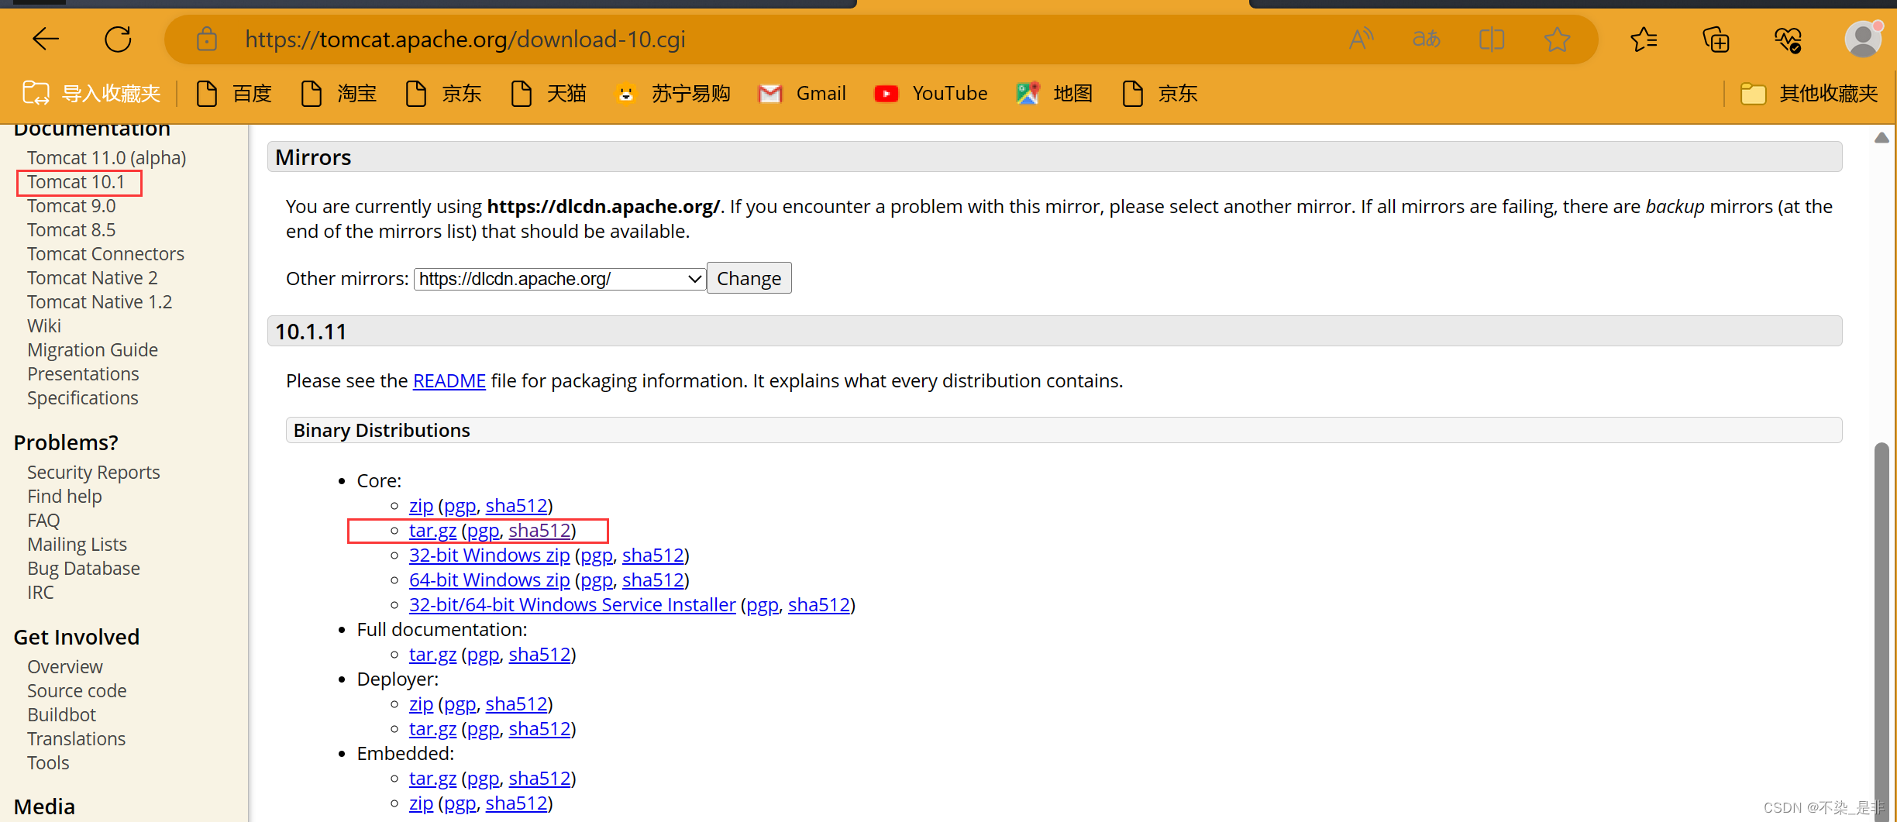The height and width of the screenshot is (822, 1897).
Task: Open first 京东 bookmark after 淘宝
Action: tap(443, 94)
